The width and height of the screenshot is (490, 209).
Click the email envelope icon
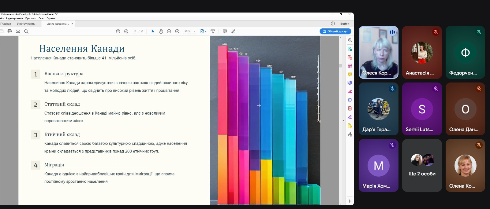pos(18,31)
